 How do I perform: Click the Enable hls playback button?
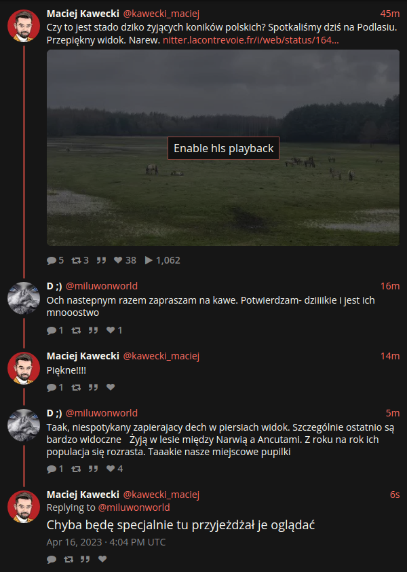[x=223, y=148]
